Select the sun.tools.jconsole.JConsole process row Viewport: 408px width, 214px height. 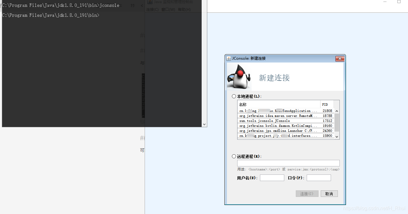[286, 121]
